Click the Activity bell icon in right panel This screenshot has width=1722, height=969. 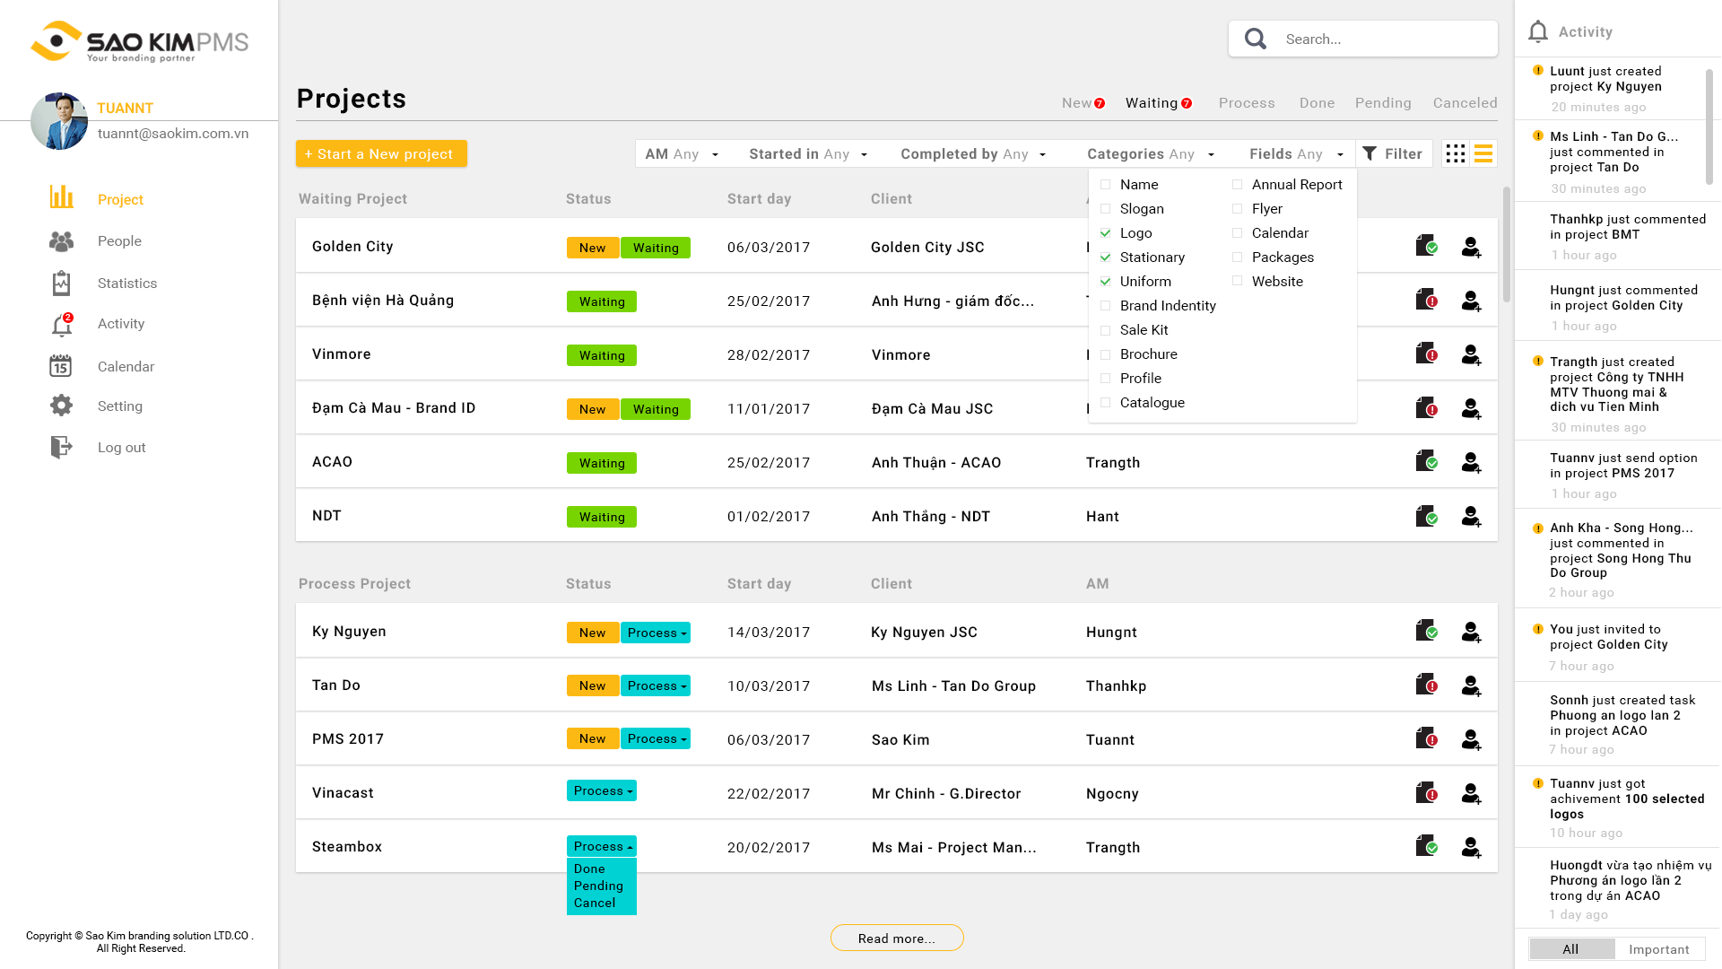tap(1538, 31)
